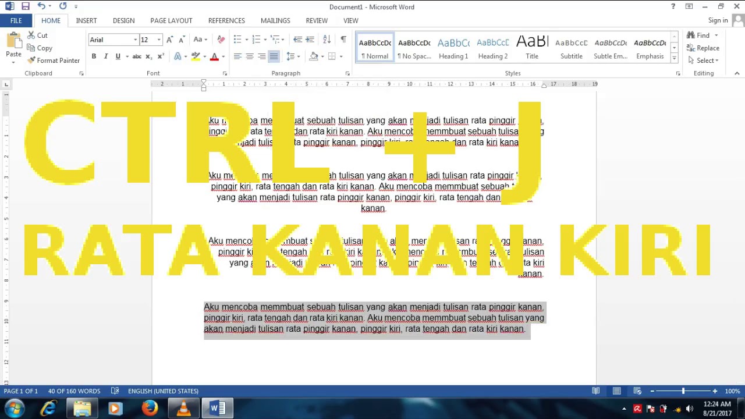Open the font size dropdown
Viewport: 745px width, 419px height.
[159, 40]
